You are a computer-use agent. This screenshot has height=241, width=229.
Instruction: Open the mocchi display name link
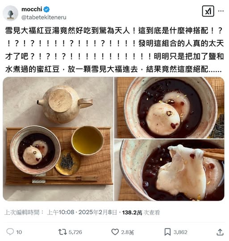pos(32,9)
